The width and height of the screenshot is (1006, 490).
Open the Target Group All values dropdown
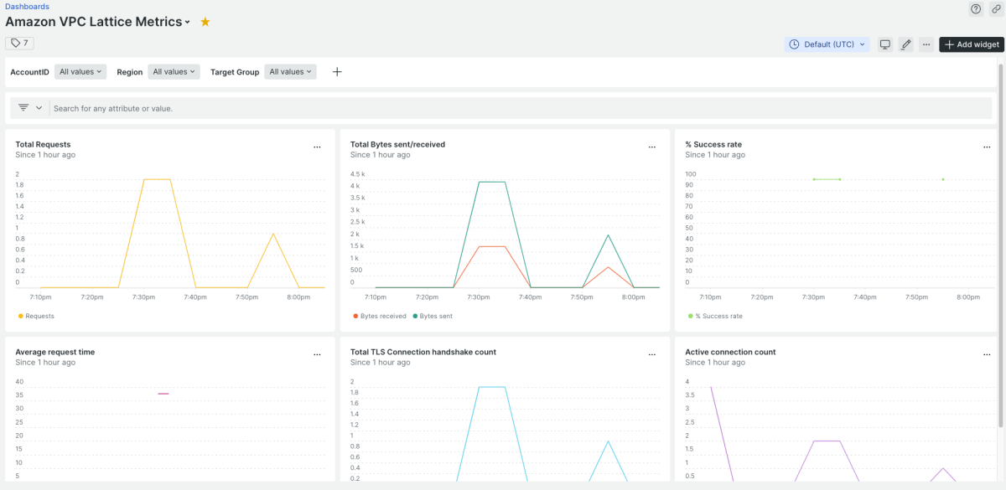[x=291, y=72]
